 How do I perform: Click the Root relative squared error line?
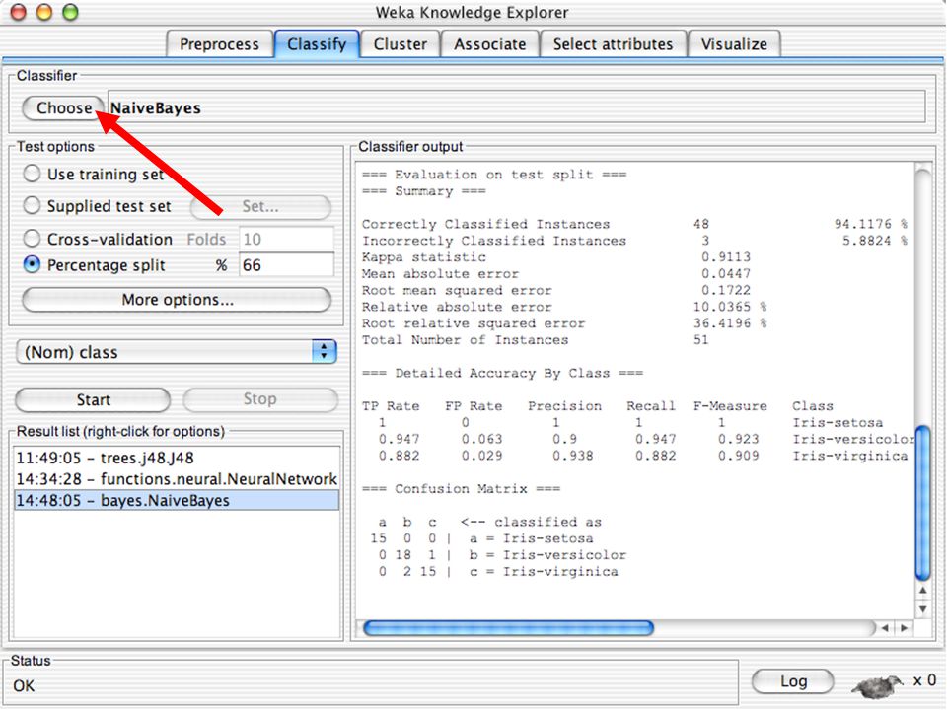(564, 323)
